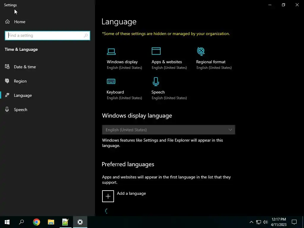Click the Speech tile label in main pane
Screen dimensions: 304x228
tap(158, 92)
